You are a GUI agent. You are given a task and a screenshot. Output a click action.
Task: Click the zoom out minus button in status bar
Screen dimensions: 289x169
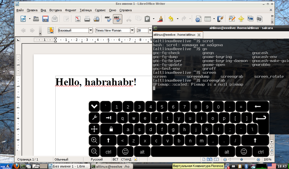click(225, 159)
